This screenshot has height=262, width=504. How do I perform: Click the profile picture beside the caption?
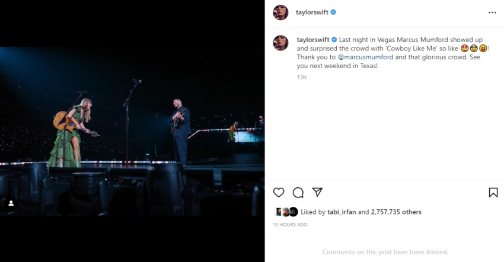pos(280,43)
